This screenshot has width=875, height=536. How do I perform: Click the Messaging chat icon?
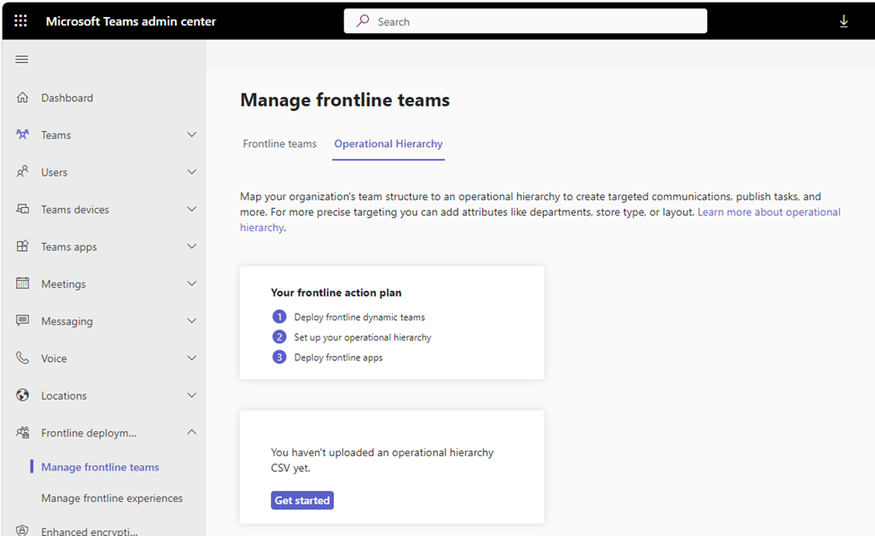22,320
